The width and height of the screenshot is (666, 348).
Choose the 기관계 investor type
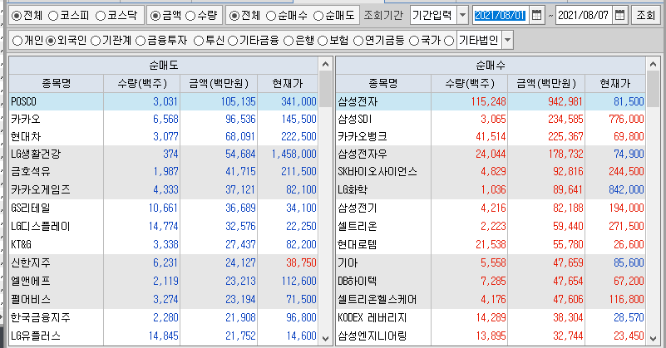pyautogui.click(x=96, y=41)
